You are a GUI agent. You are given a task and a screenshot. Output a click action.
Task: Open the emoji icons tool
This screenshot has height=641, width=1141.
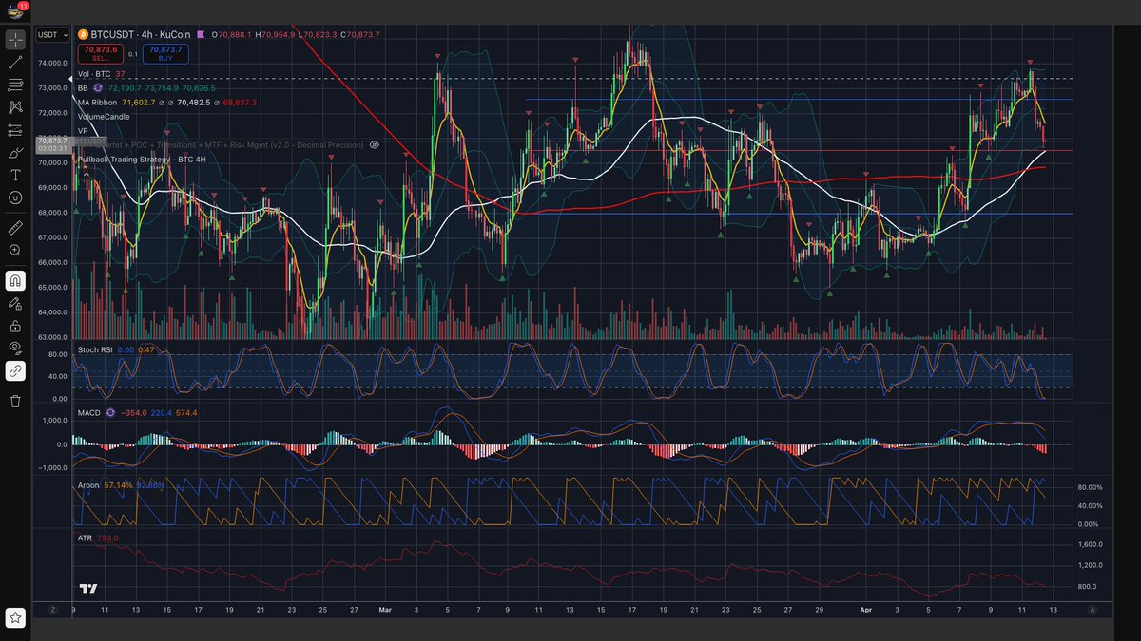coord(15,198)
